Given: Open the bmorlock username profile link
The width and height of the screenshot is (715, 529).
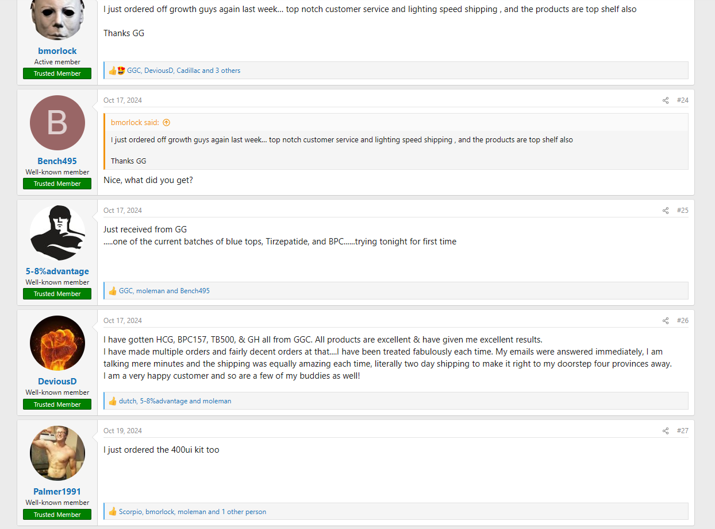Looking at the screenshot, I should (57, 51).
